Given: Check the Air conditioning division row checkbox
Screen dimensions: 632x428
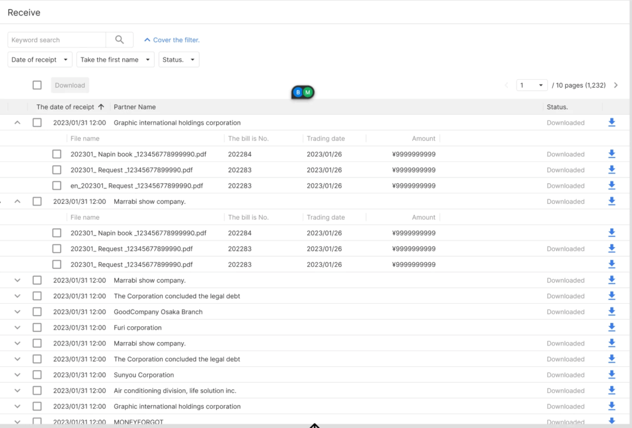Looking at the screenshot, I should (x=37, y=390).
